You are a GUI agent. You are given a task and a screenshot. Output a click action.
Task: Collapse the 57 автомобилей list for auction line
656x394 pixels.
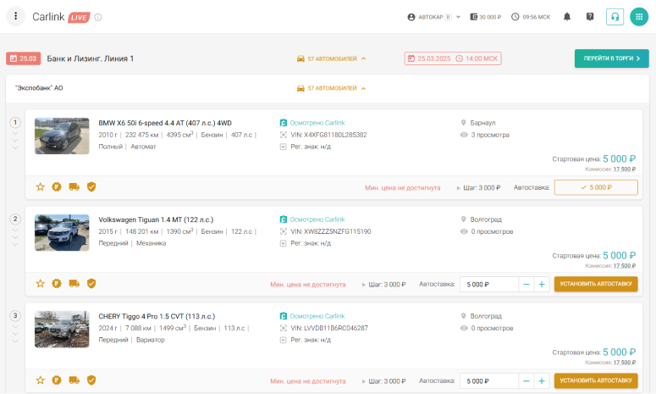coord(332,58)
